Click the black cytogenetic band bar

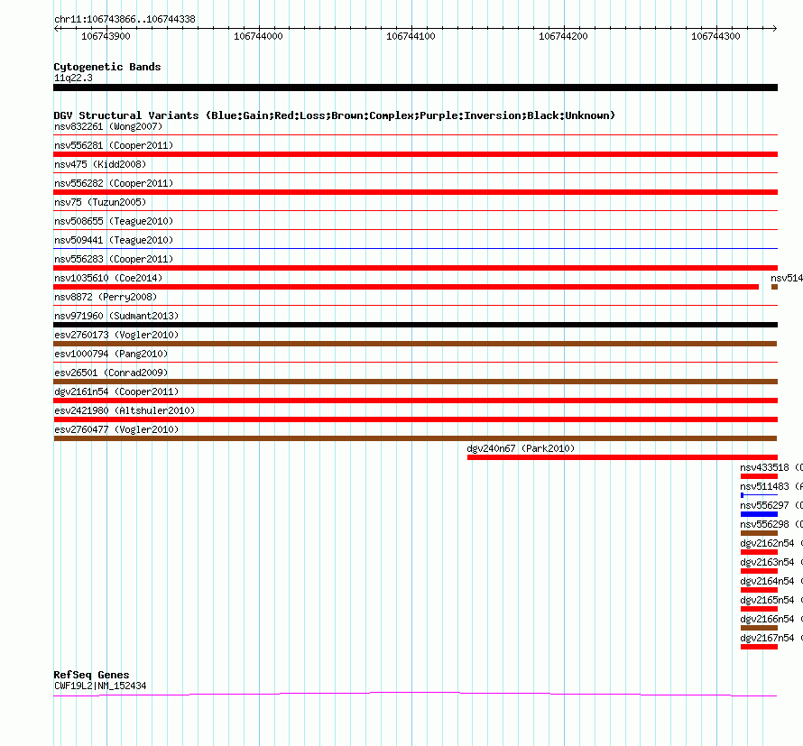[x=415, y=87]
